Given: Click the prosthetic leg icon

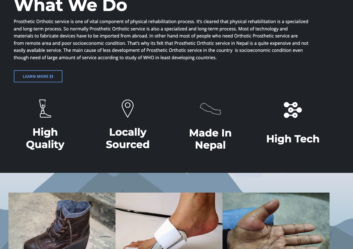Looking at the screenshot, I should tap(45, 109).
